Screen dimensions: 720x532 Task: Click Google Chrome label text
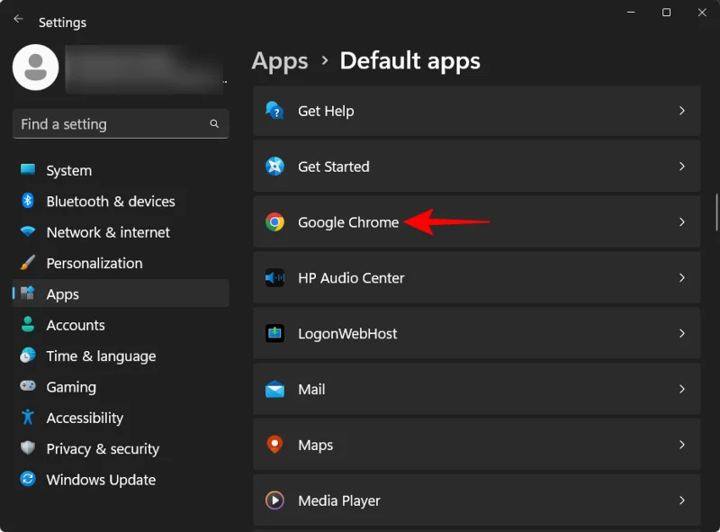click(x=348, y=222)
